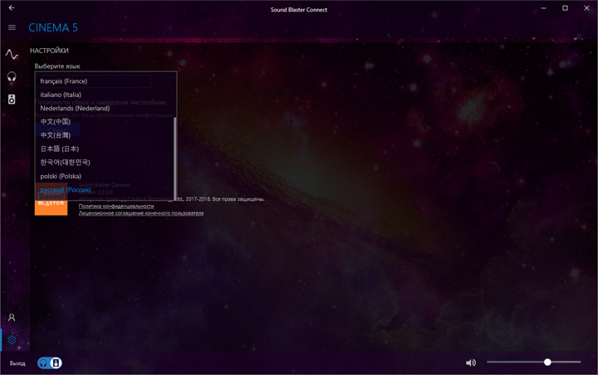Adjust the master volume slider
Screen dimensions: 598x375
pos(533,362)
